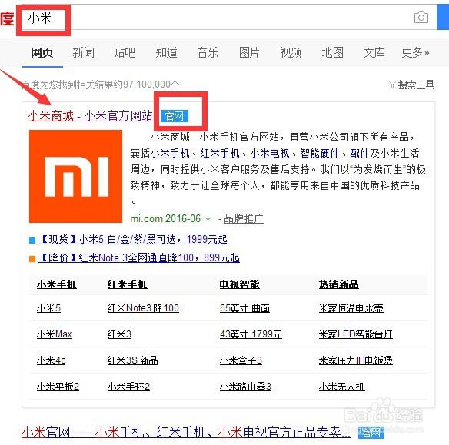Open 65英寸 曲面 link
This screenshot has width=449, height=445.
(x=244, y=308)
